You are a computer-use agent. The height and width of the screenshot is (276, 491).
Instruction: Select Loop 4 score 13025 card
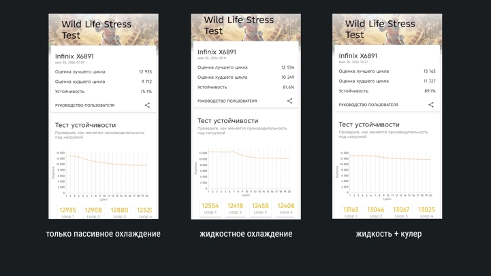coord(426,212)
